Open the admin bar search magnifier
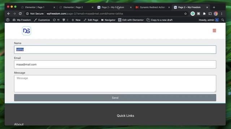Image resolution: width=231 pixels, height=129 pixels. click(223, 20)
